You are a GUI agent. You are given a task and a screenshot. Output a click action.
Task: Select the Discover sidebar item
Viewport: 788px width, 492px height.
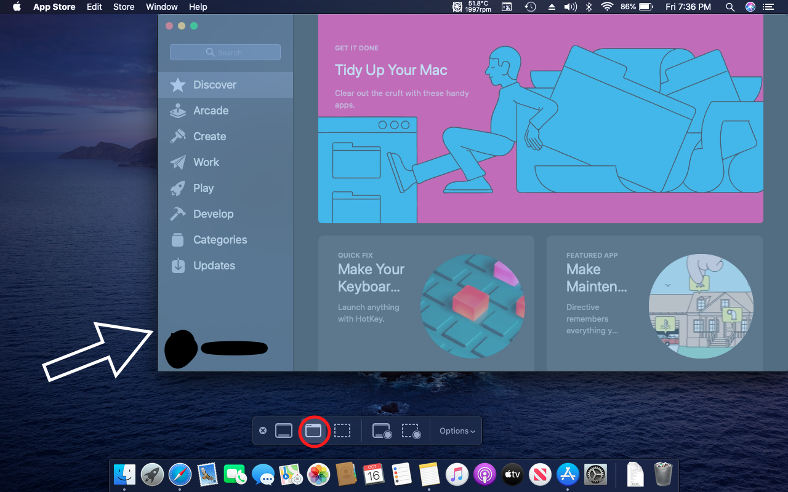pos(214,85)
